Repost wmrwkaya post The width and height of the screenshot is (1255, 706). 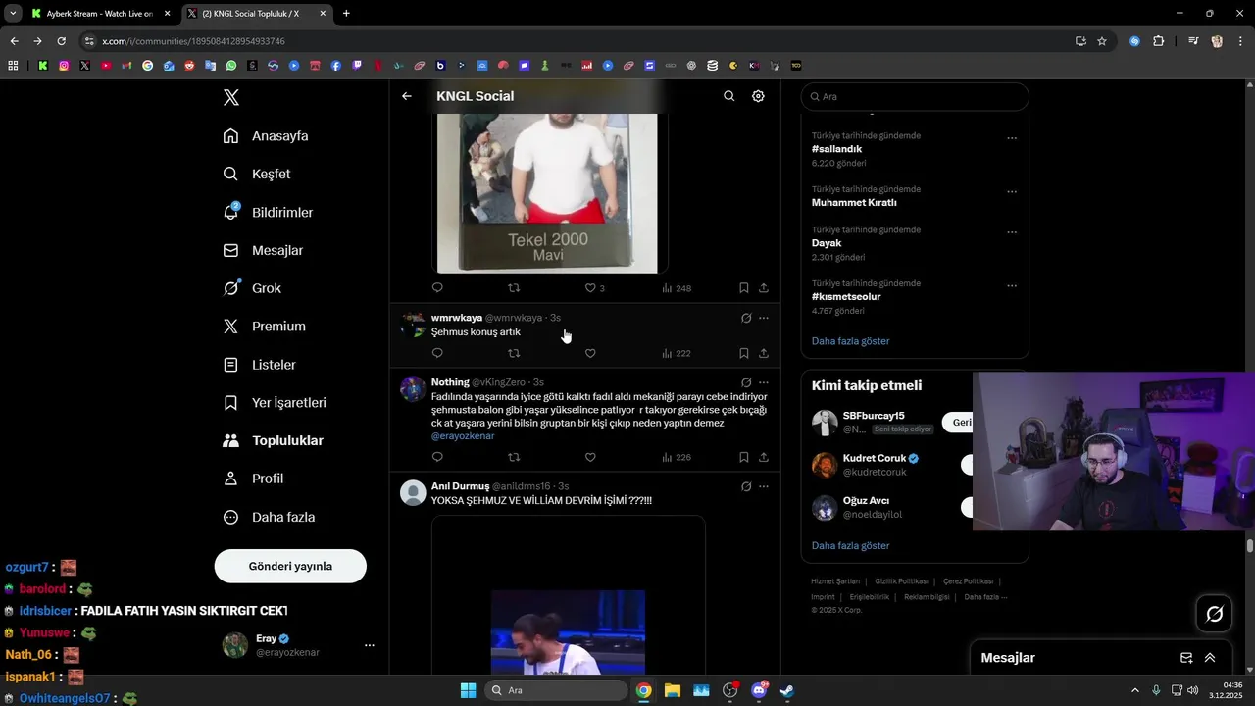click(x=514, y=353)
